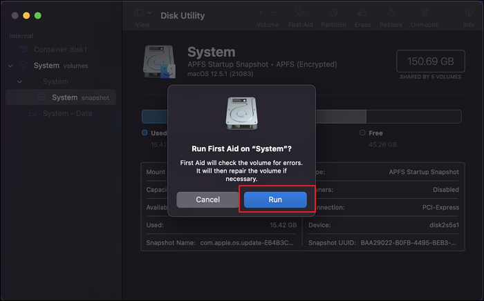Open the View sidebar options in the toolbar

pos(142,13)
